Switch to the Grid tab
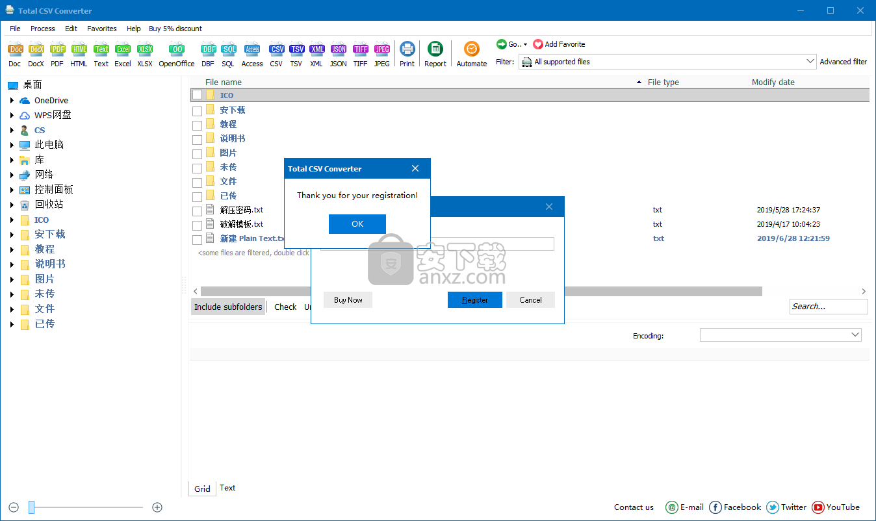This screenshot has width=876, height=521. click(x=202, y=489)
